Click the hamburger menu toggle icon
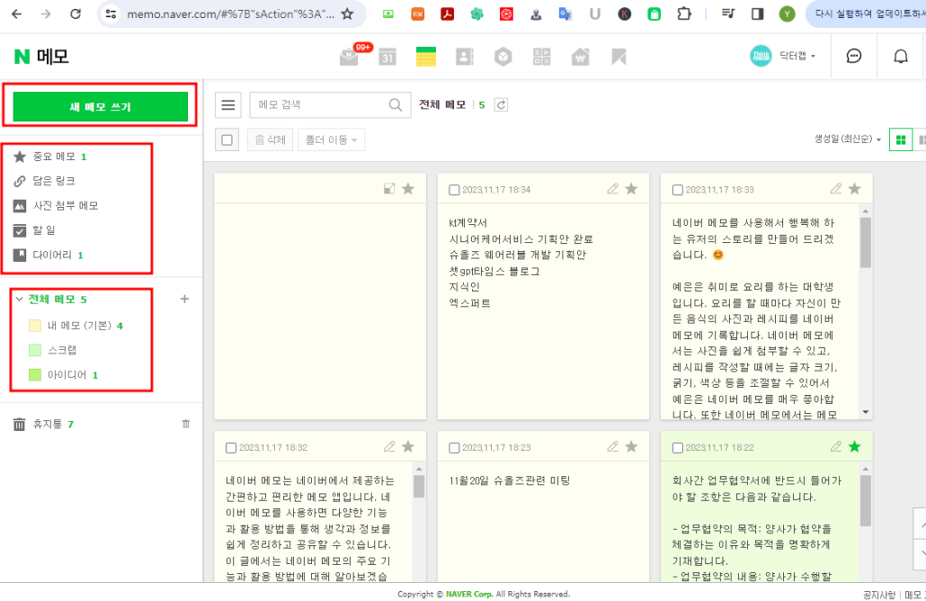 228,105
